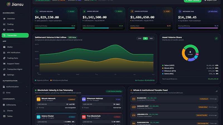Click the Optimal badge on Bitcoin Network

click(x=72, y=99)
